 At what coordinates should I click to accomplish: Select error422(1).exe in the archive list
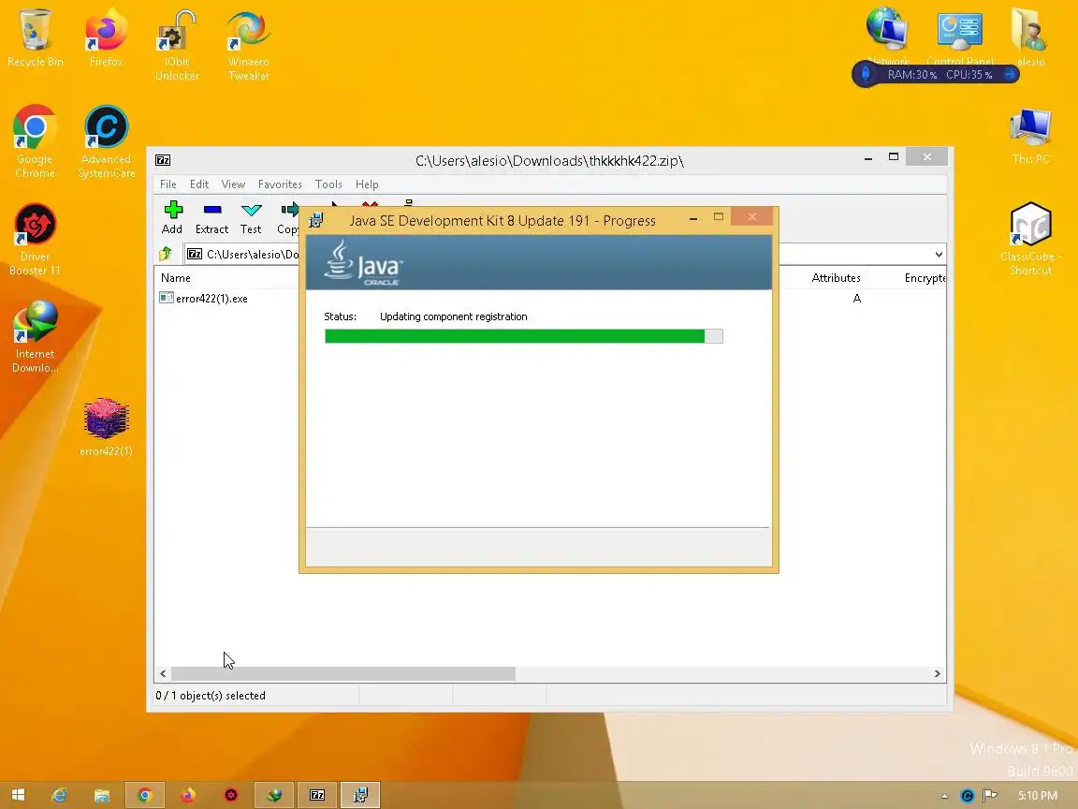(203, 299)
